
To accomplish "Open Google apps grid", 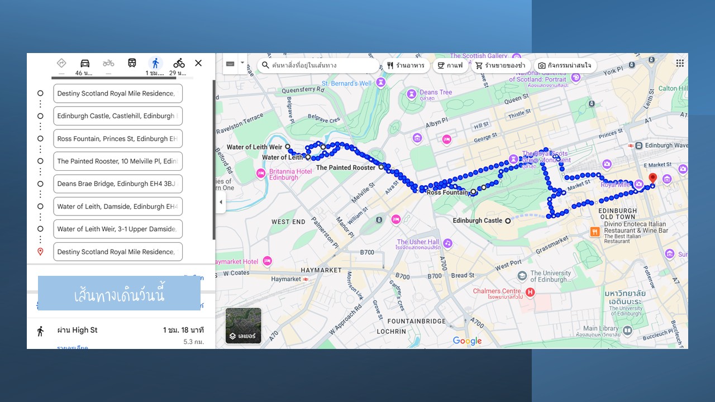I will [x=680, y=63].
